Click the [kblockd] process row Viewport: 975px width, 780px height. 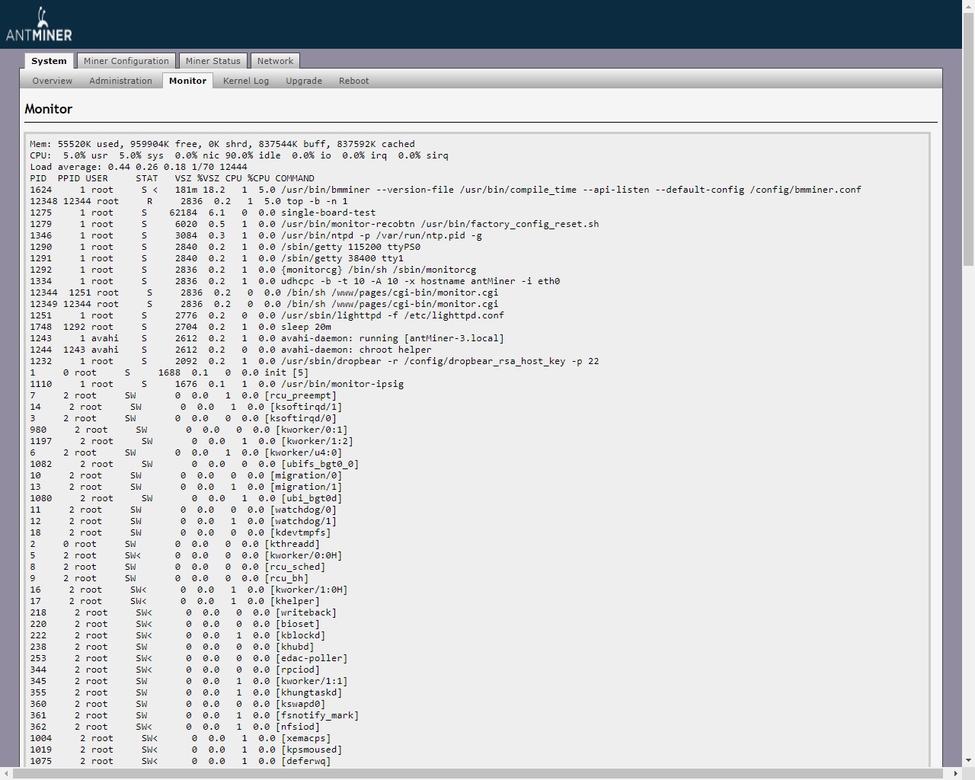(x=177, y=635)
